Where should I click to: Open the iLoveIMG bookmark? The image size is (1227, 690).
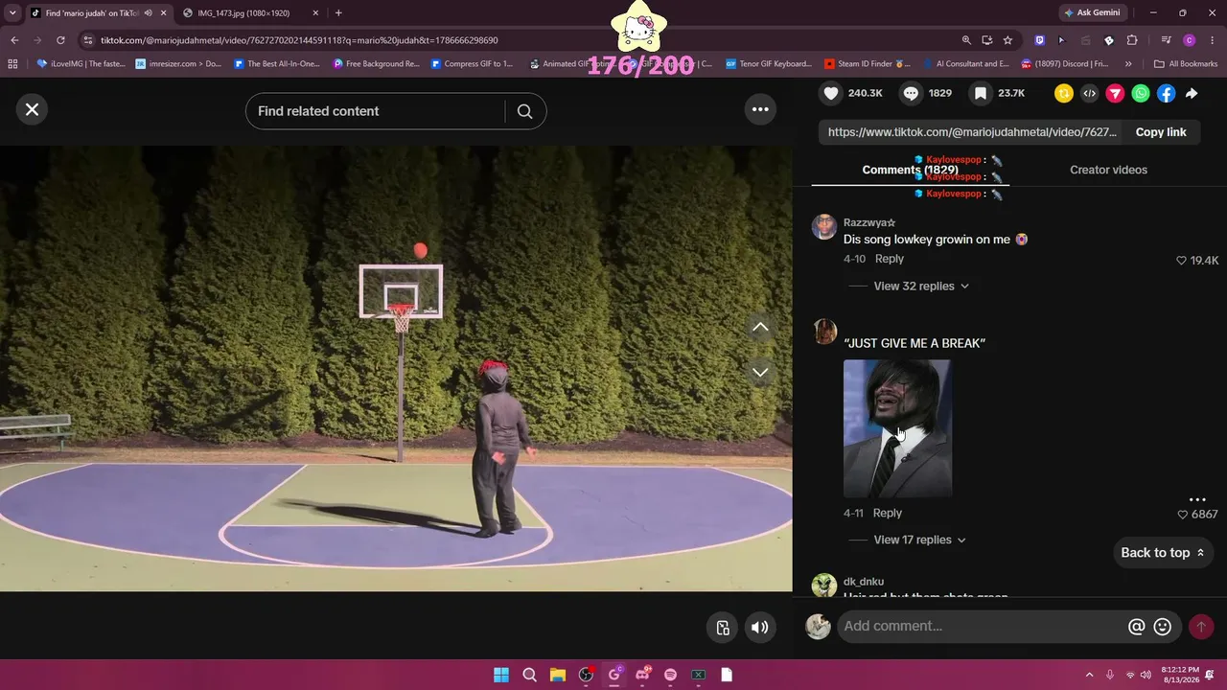[81, 64]
